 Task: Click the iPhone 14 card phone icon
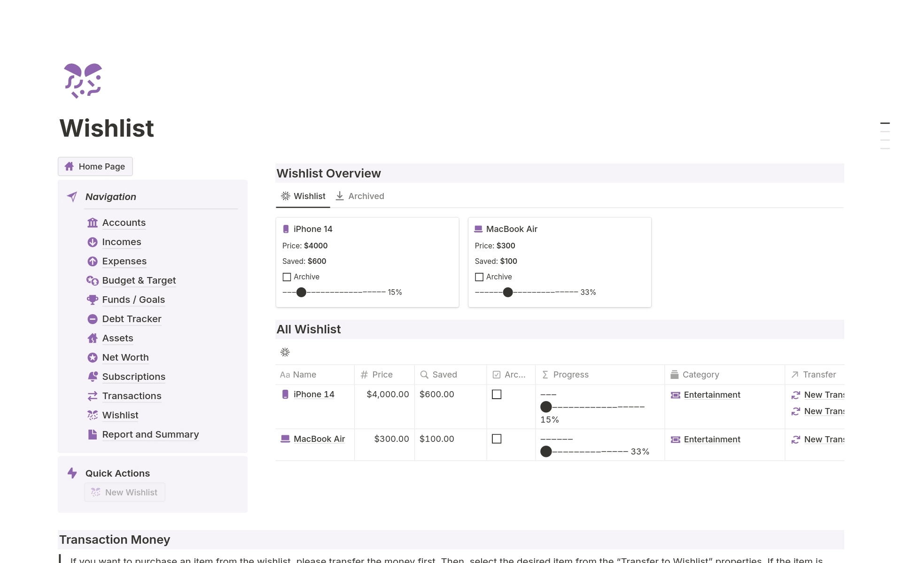click(x=286, y=229)
